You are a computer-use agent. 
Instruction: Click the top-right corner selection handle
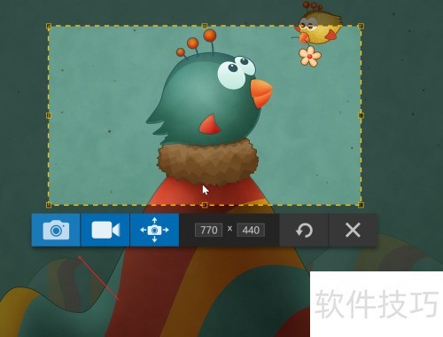coord(361,27)
